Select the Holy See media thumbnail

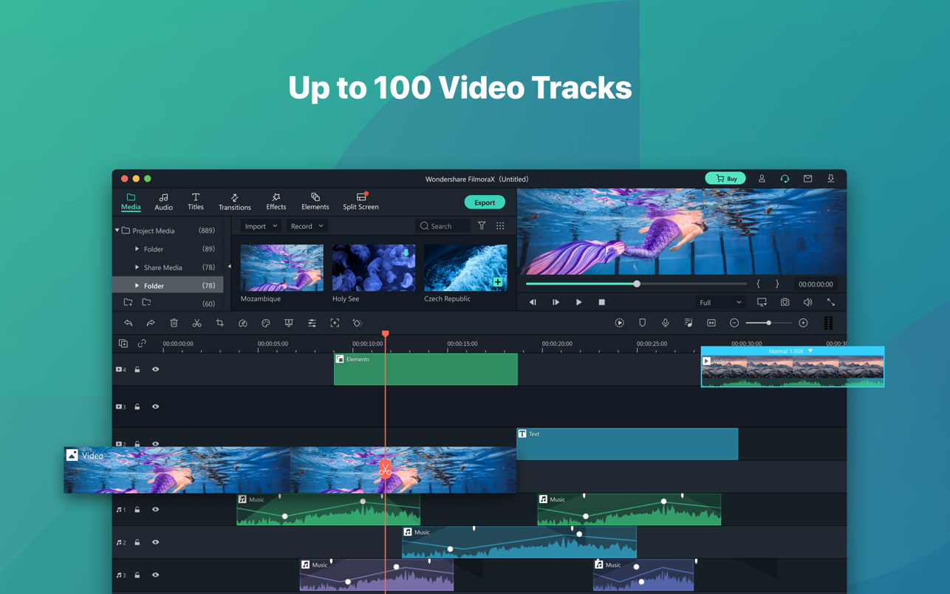point(373,267)
